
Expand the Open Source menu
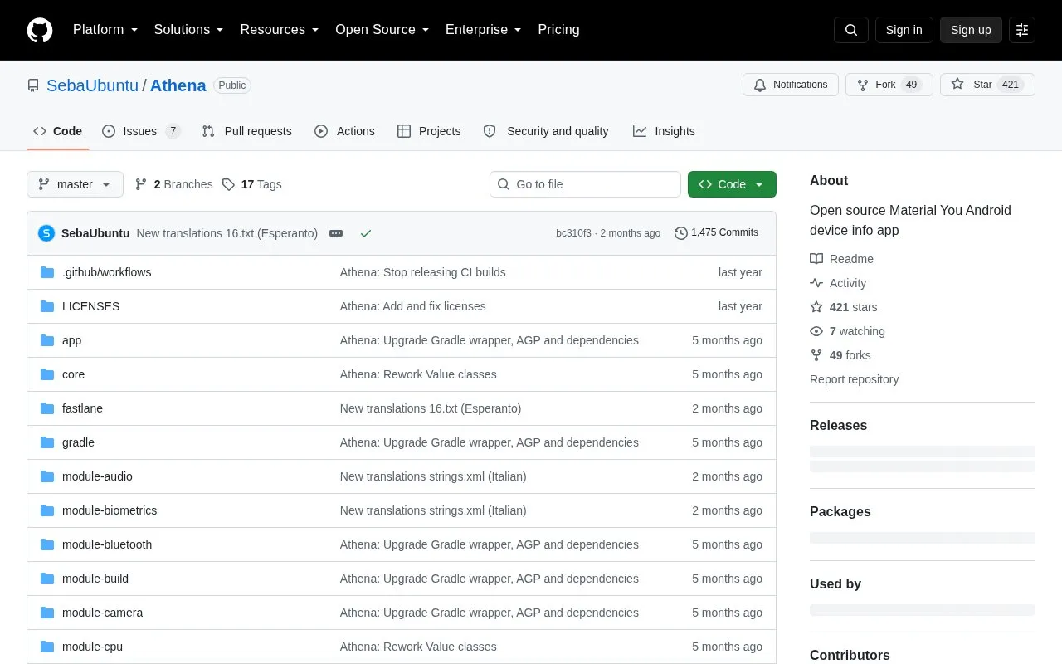pos(382,30)
